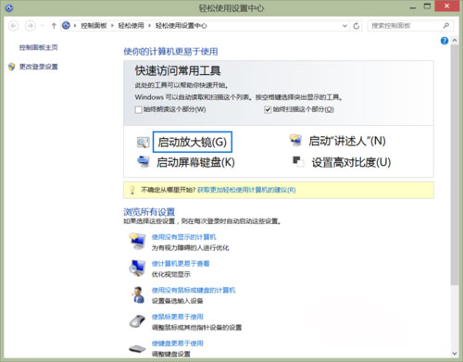This screenshot has height=362, width=463.
Task: Open the 使键盘更易于使用 link
Action: [178, 343]
